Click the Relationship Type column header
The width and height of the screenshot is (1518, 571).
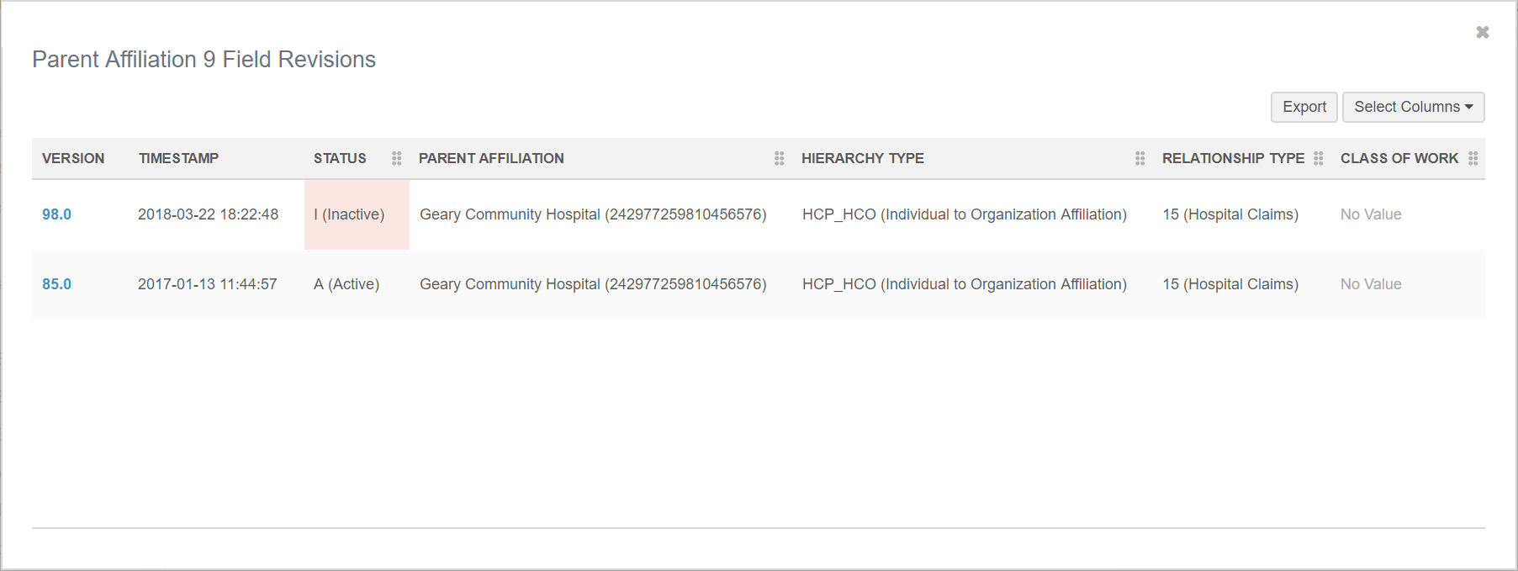pos(1233,158)
